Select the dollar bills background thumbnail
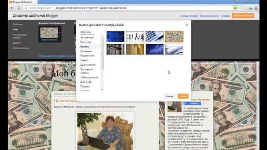The image size is (267, 150). point(174,36)
